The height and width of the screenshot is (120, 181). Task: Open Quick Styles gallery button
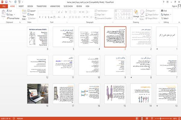(142, 15)
